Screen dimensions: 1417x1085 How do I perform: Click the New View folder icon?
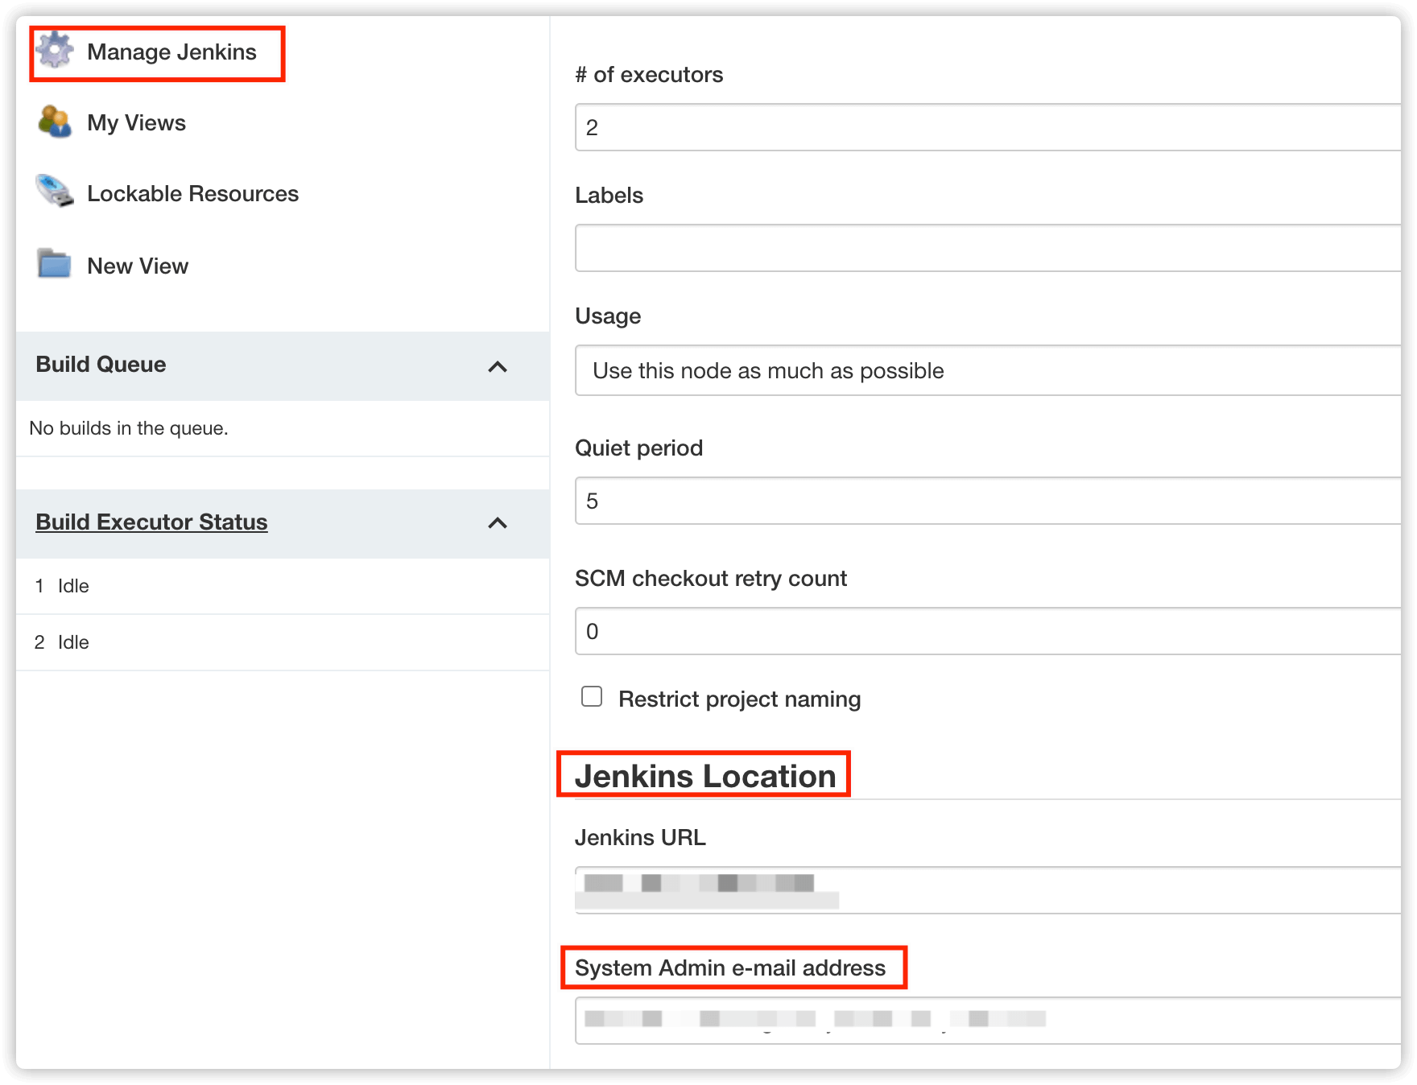click(55, 263)
